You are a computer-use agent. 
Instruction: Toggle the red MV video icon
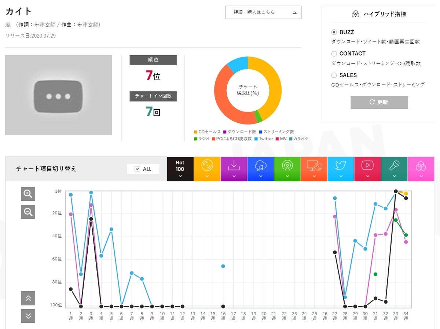367,169
